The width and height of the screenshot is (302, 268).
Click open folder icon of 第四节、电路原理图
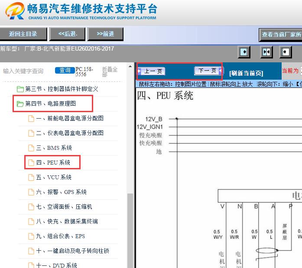pos(20,104)
